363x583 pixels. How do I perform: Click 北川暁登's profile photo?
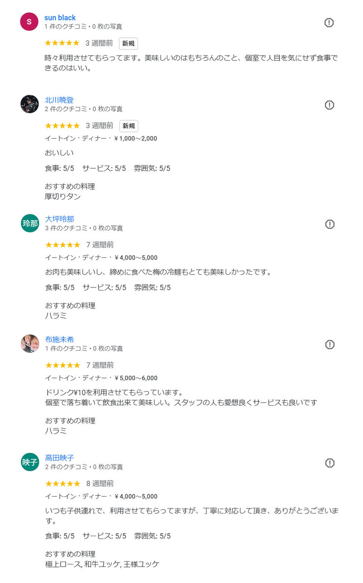29,104
